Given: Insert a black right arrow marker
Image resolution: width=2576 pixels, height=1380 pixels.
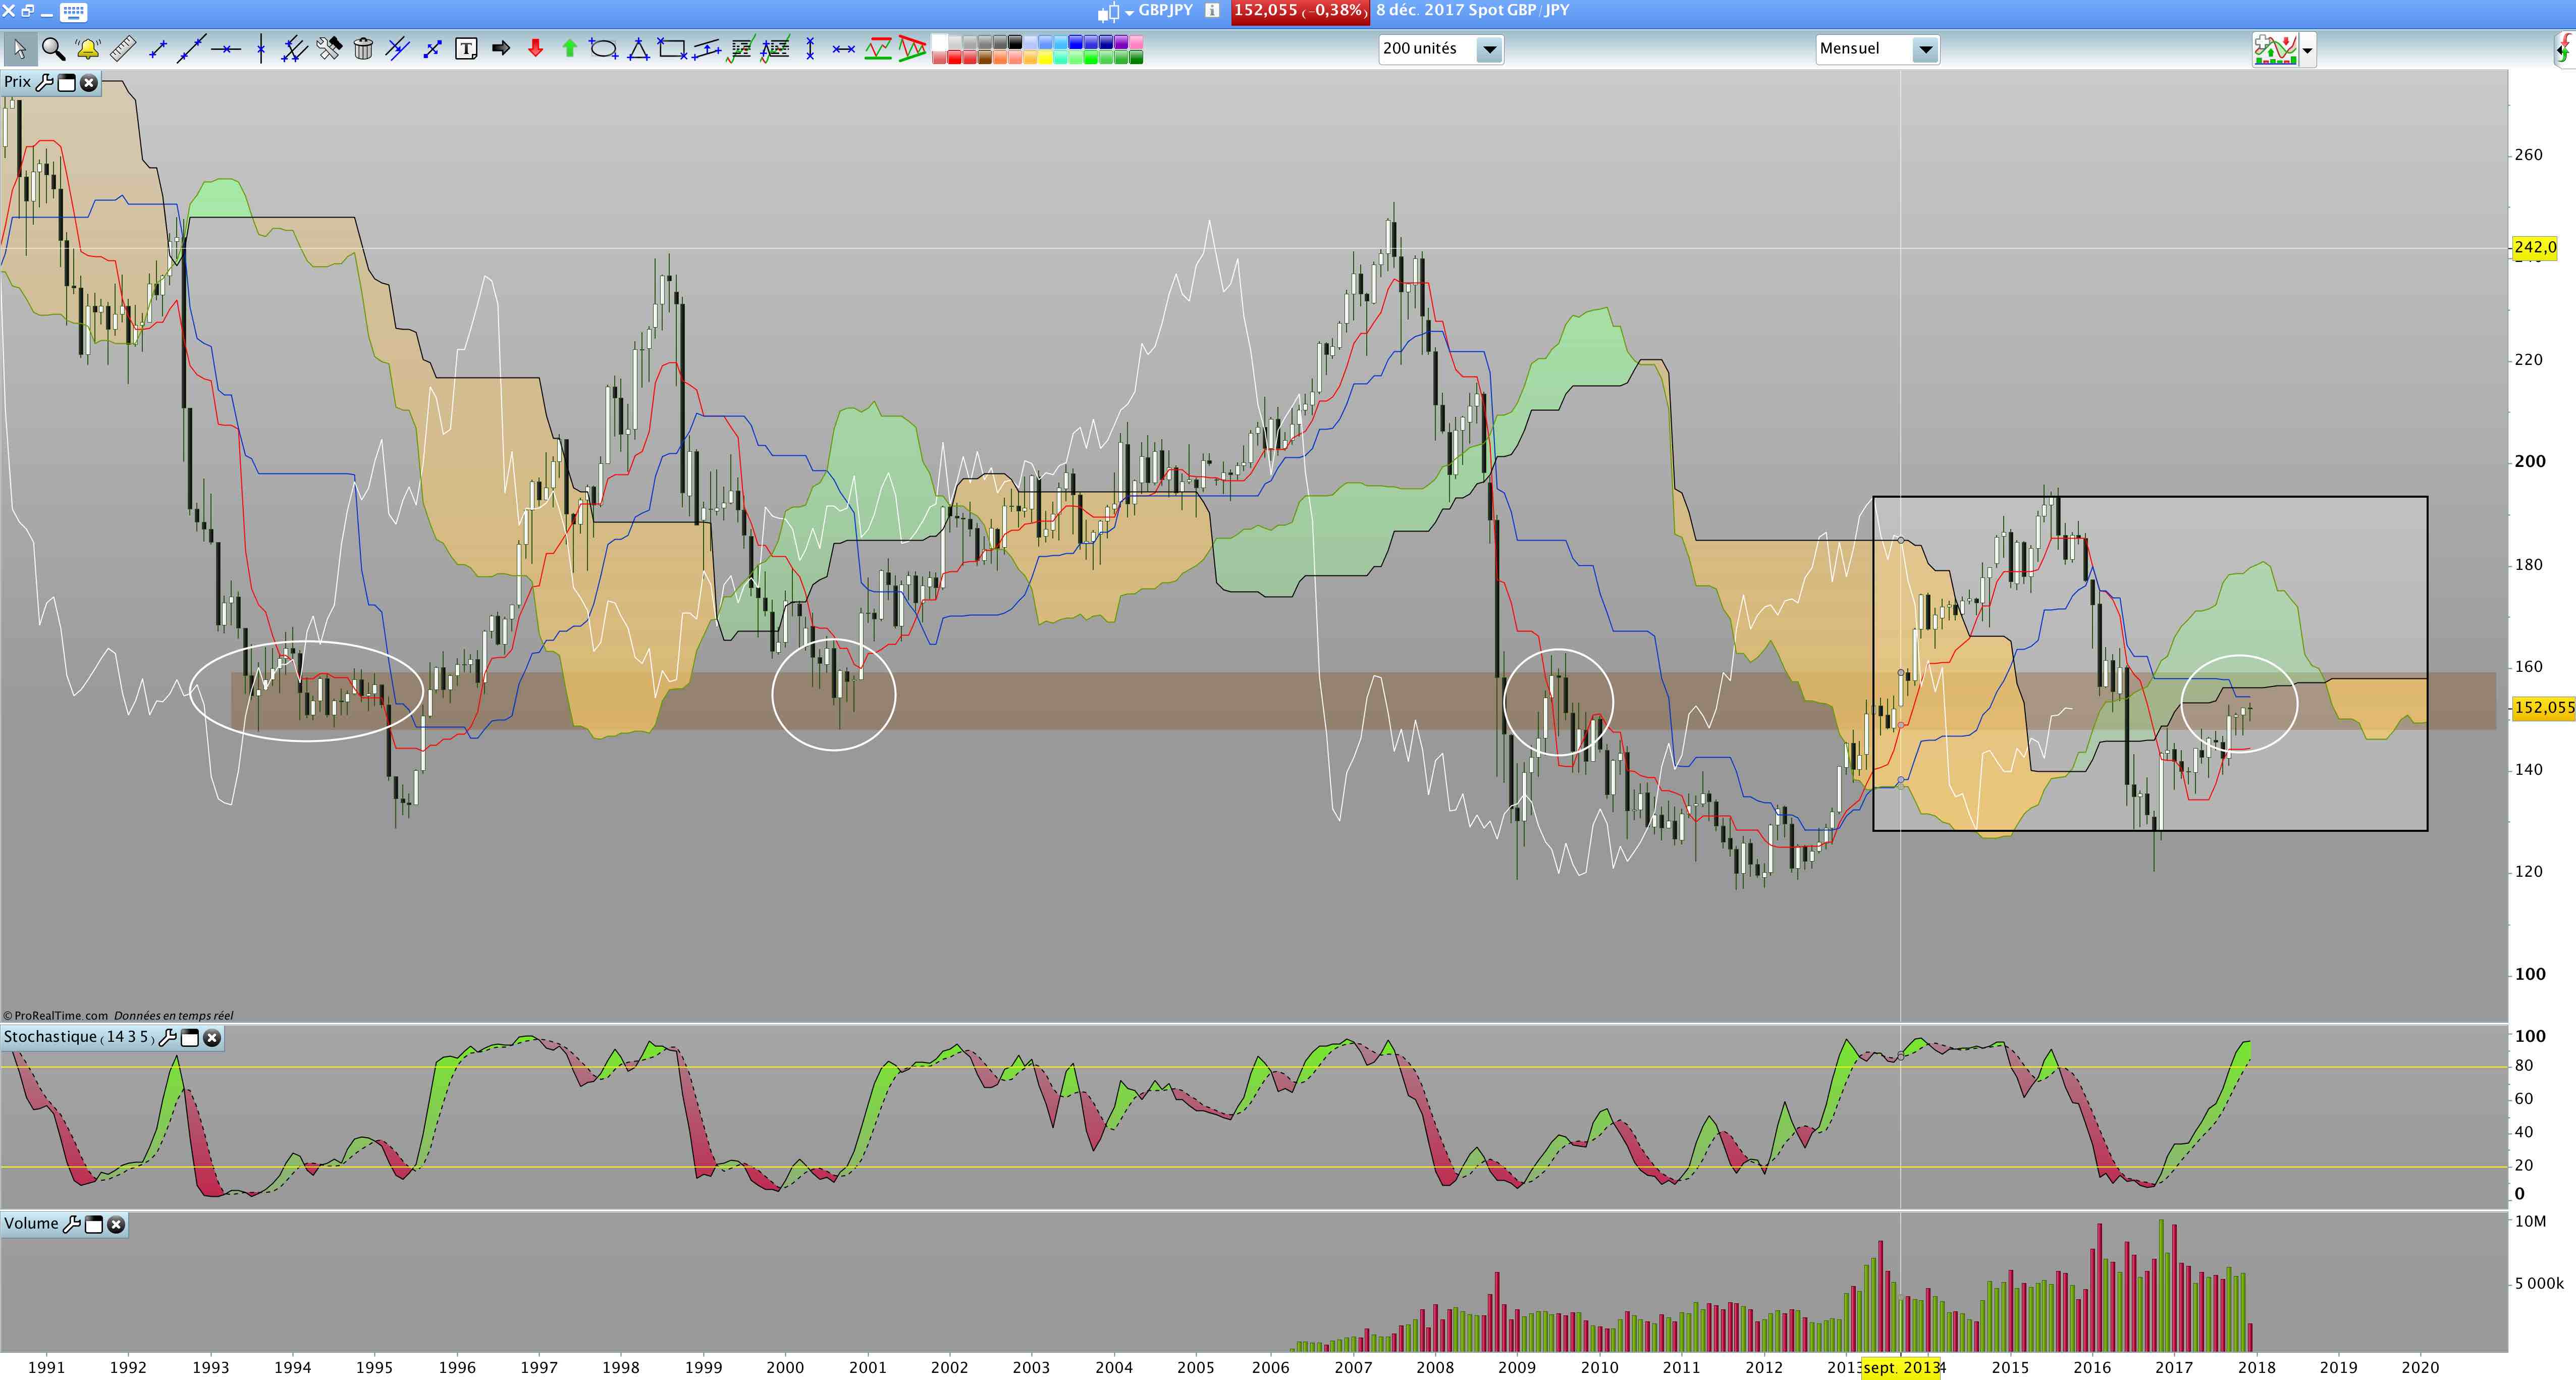Looking at the screenshot, I should pyautogui.click(x=501, y=48).
